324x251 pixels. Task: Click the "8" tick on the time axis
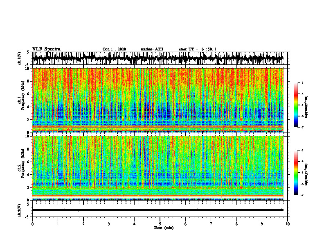pyautogui.click(x=236, y=224)
